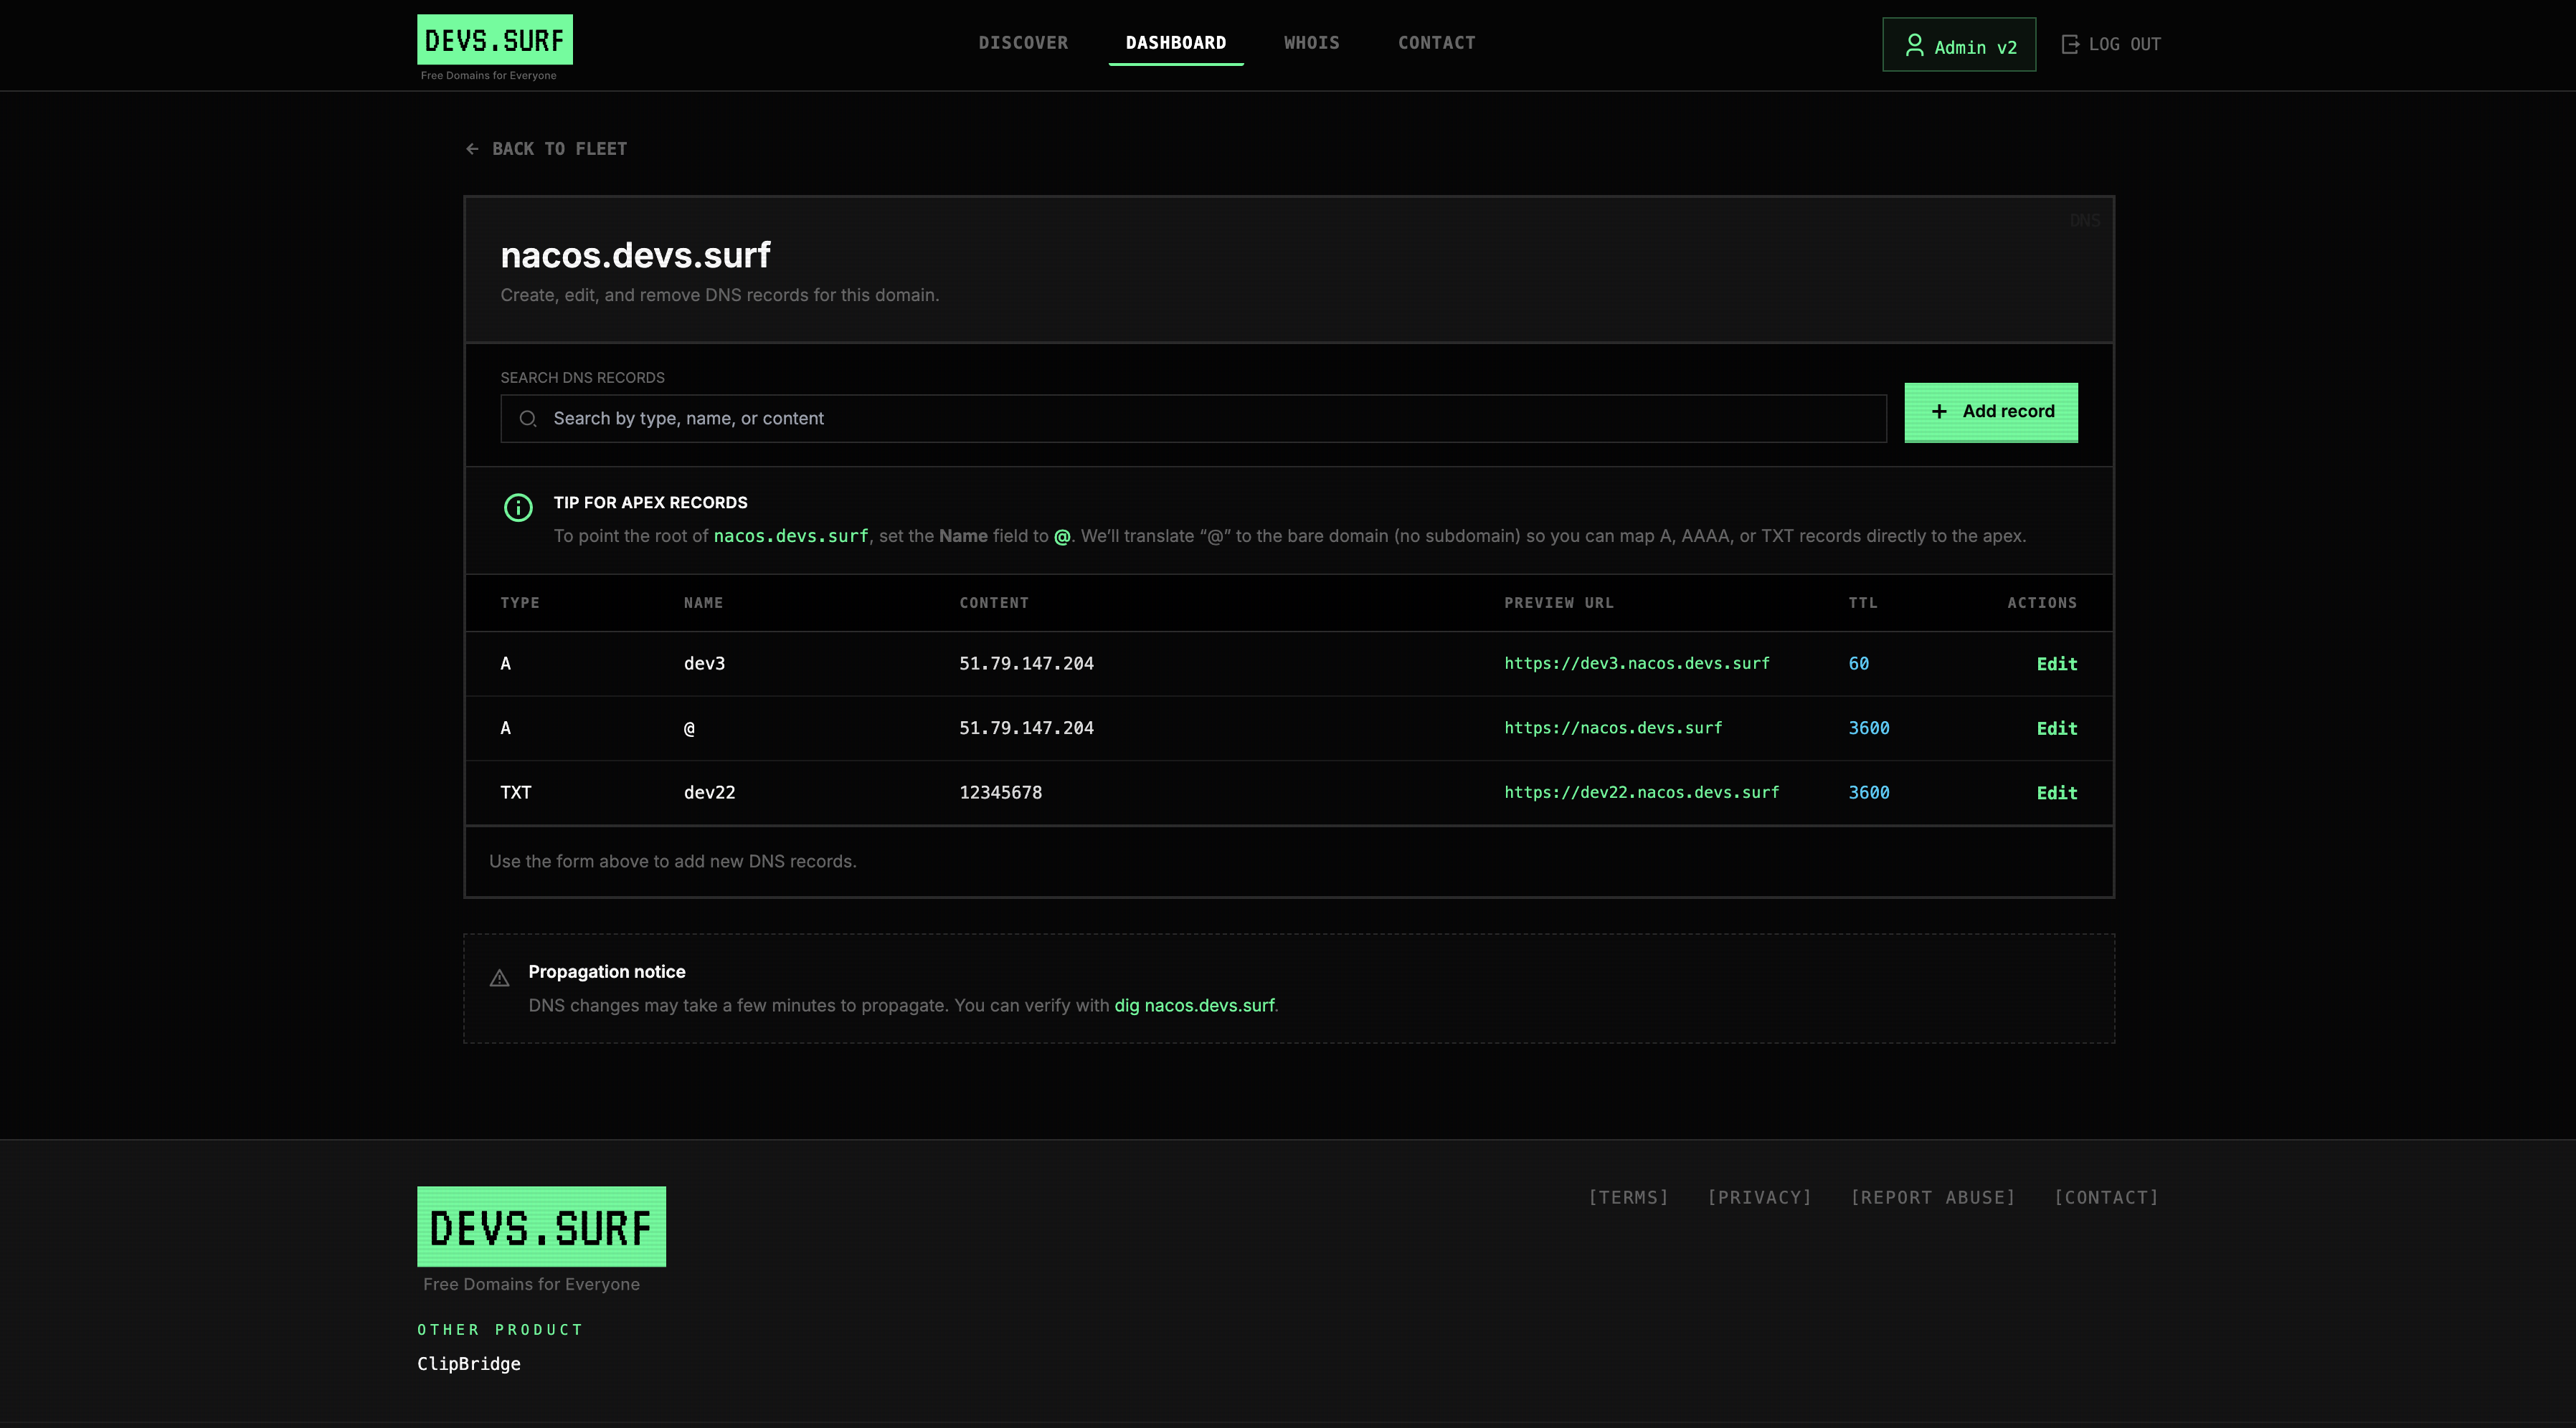
Task: Edit the @ apex A record
Action: tap(2056, 728)
